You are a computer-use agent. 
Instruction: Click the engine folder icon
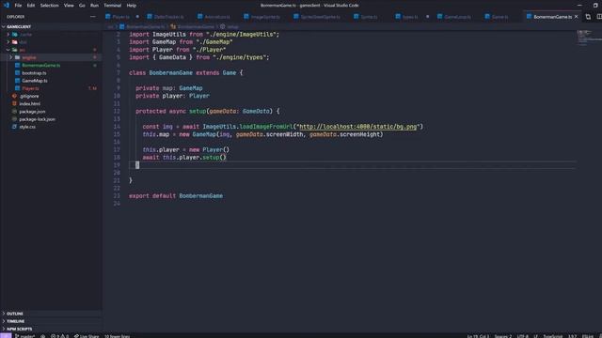click(x=17, y=57)
